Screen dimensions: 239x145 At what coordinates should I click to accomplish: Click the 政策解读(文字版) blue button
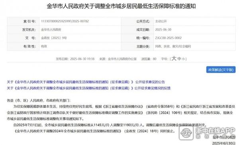(221, 70)
